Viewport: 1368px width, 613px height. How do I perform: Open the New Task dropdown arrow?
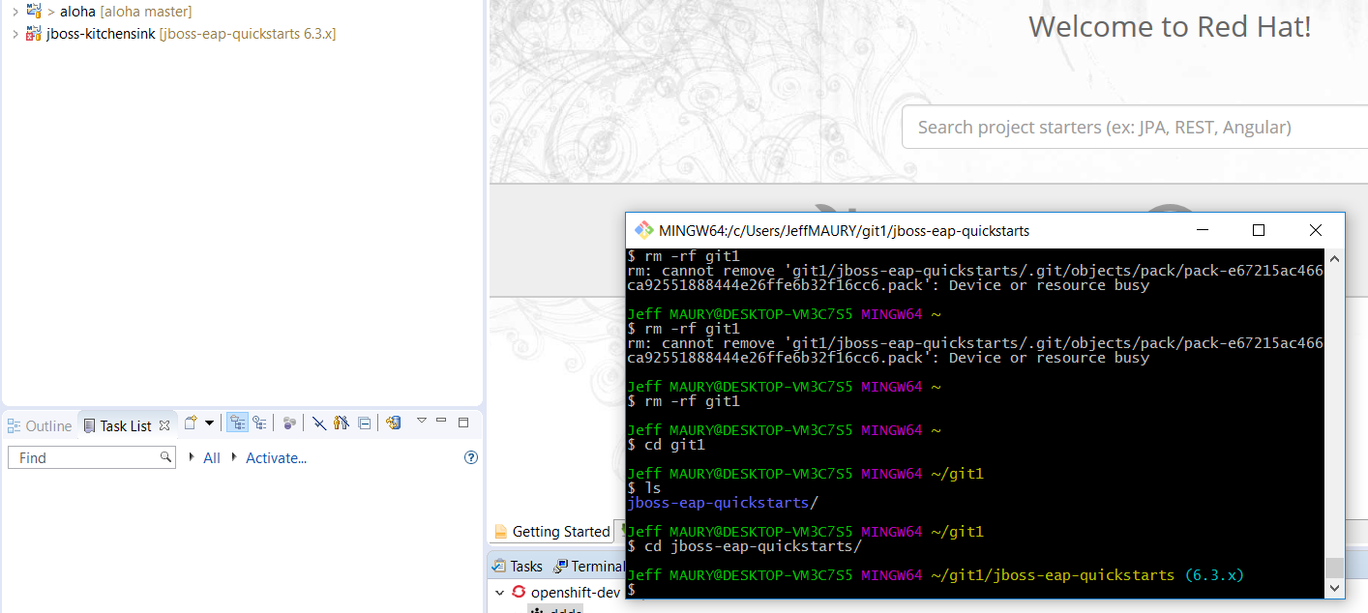[x=209, y=423]
